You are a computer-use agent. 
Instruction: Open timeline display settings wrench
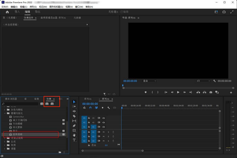pyautogui.click(x=108, y=108)
